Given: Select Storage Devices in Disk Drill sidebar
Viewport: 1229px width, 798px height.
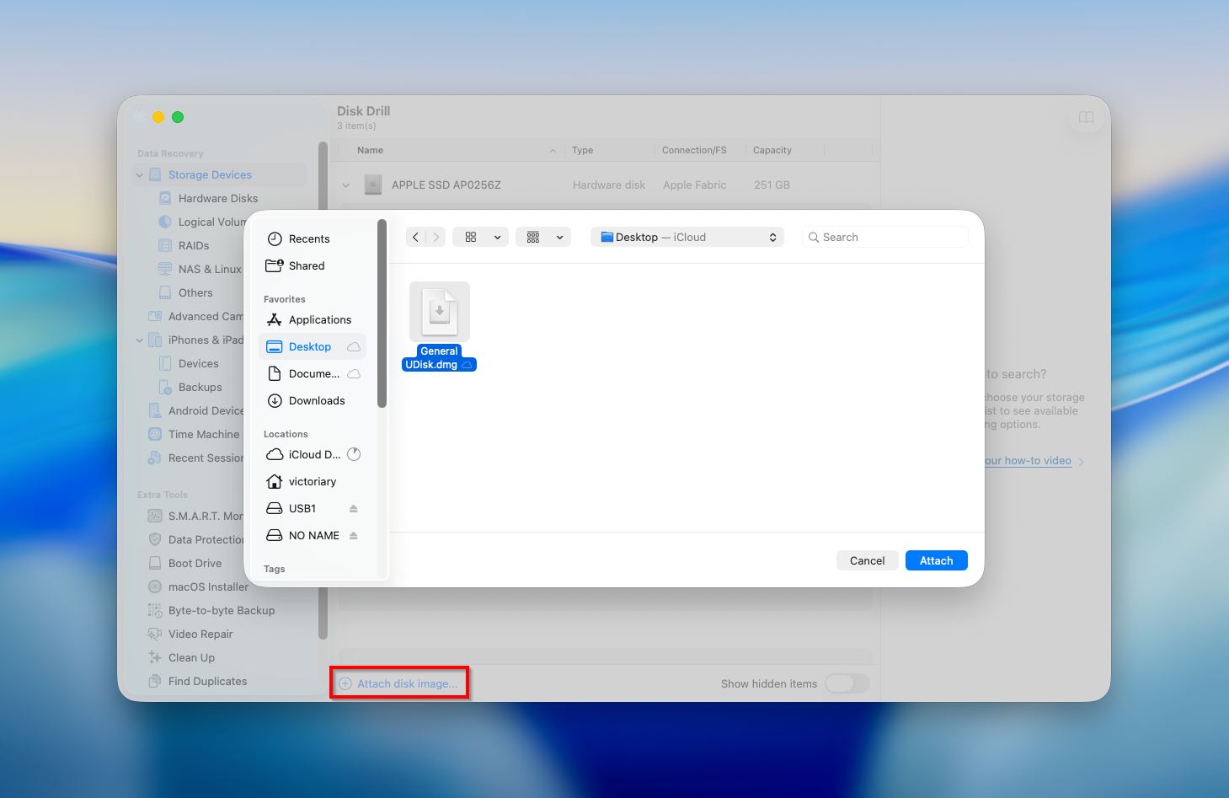Looking at the screenshot, I should (221, 174).
